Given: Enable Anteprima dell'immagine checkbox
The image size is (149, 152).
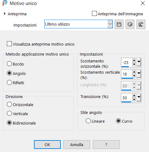Looking at the screenshot, I should coord(94,13).
